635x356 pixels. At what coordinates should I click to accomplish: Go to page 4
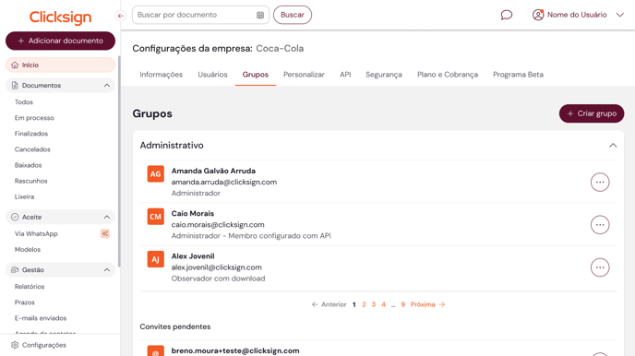click(x=384, y=304)
